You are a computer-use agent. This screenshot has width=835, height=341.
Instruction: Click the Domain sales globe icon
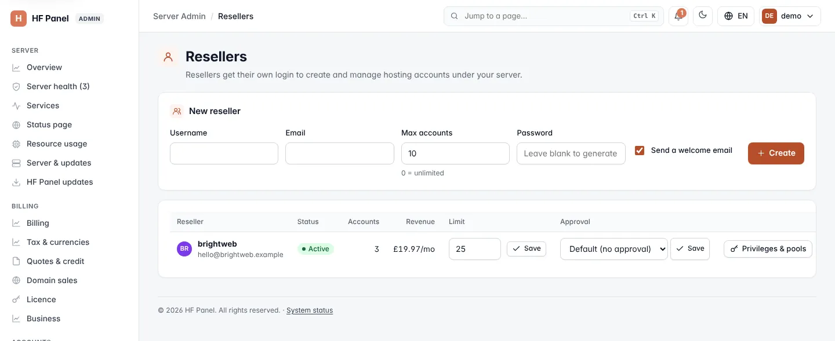(16, 281)
